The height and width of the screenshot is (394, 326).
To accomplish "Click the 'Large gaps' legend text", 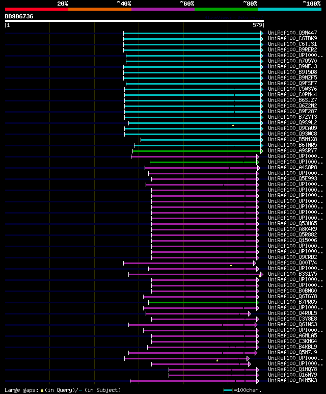I will [21, 390].
